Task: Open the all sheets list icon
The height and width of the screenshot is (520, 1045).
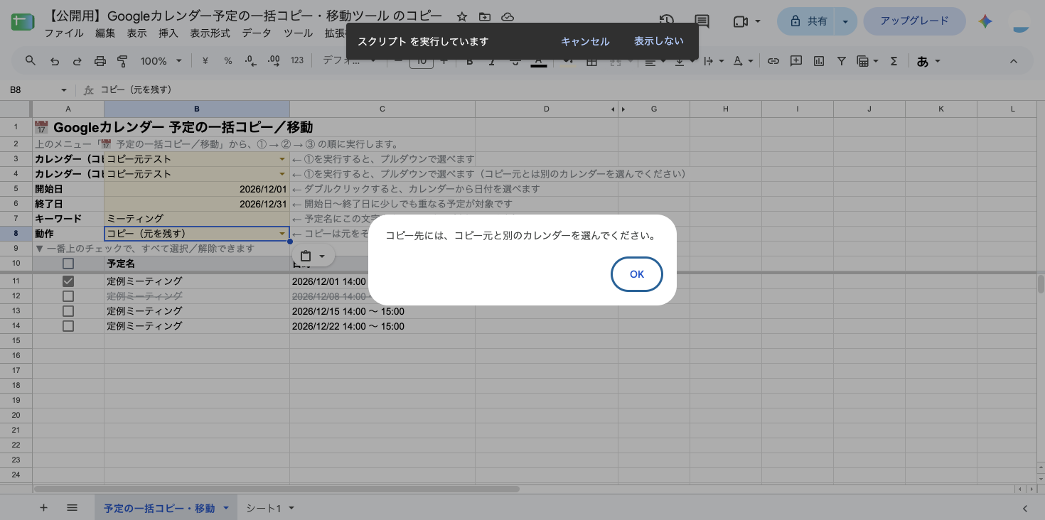Action: point(72,508)
